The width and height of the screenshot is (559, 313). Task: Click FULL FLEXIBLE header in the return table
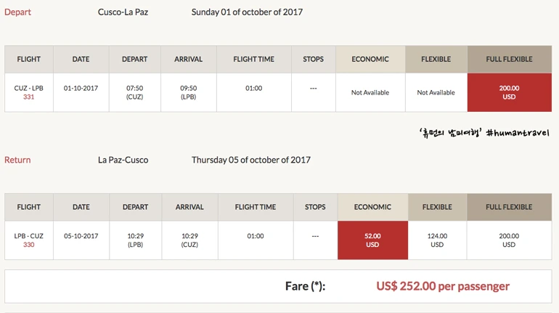click(x=509, y=207)
